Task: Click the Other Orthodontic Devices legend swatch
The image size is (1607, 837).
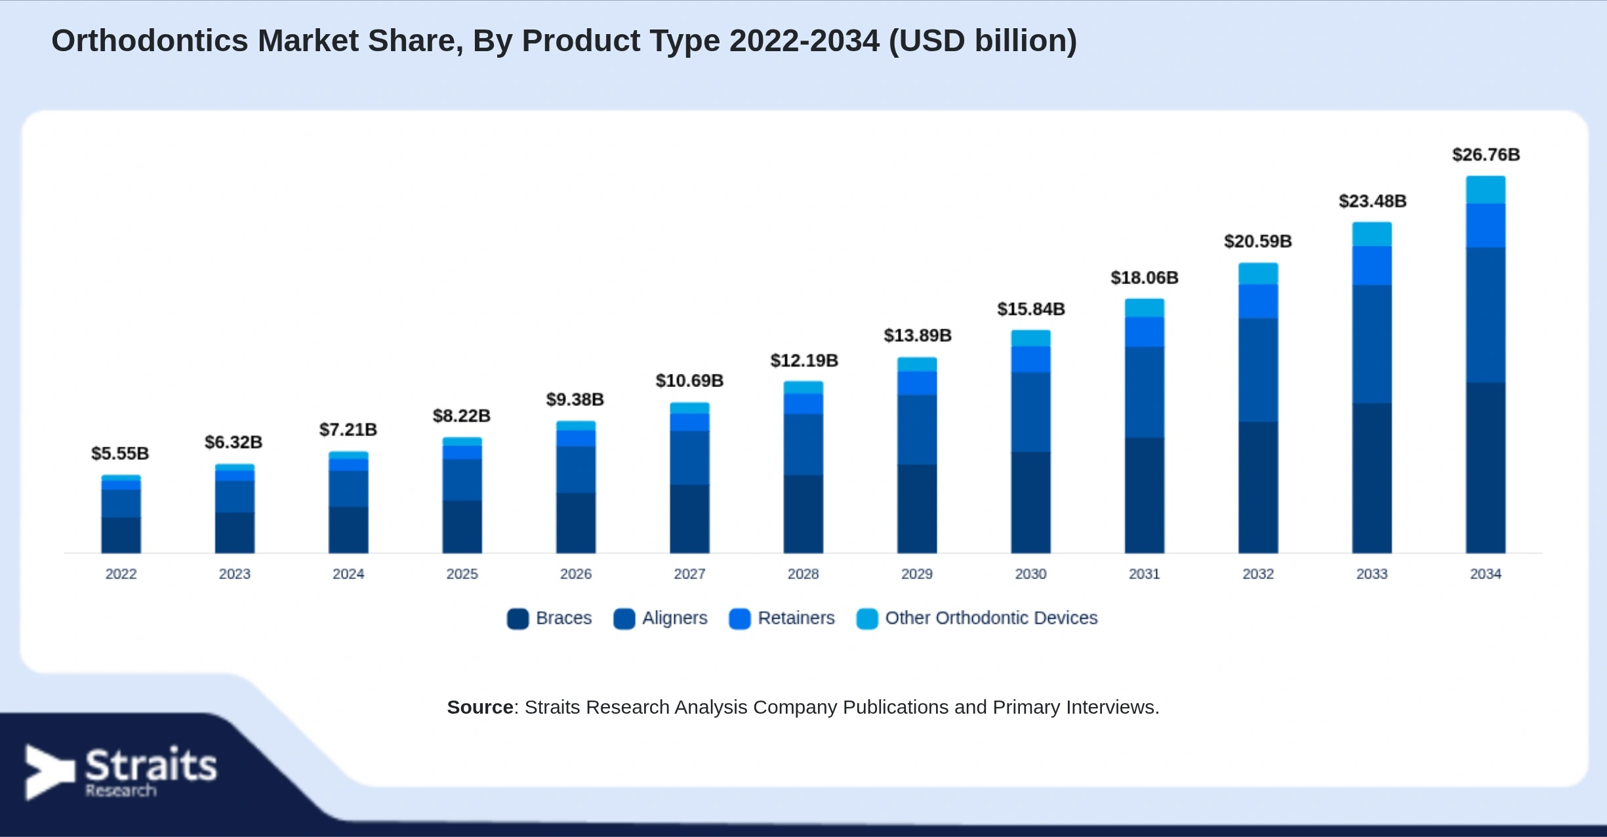Action: [867, 619]
